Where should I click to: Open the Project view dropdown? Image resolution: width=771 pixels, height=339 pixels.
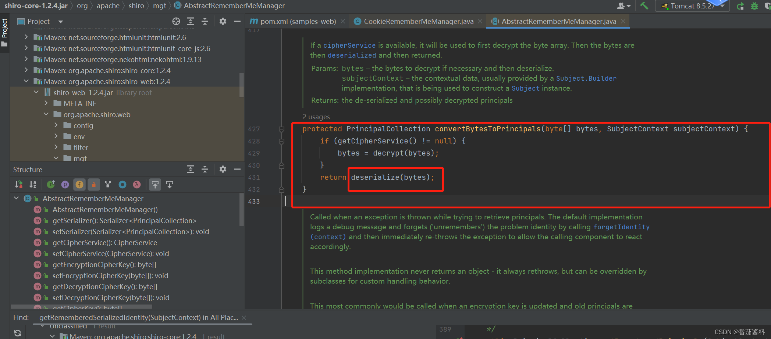click(x=61, y=21)
